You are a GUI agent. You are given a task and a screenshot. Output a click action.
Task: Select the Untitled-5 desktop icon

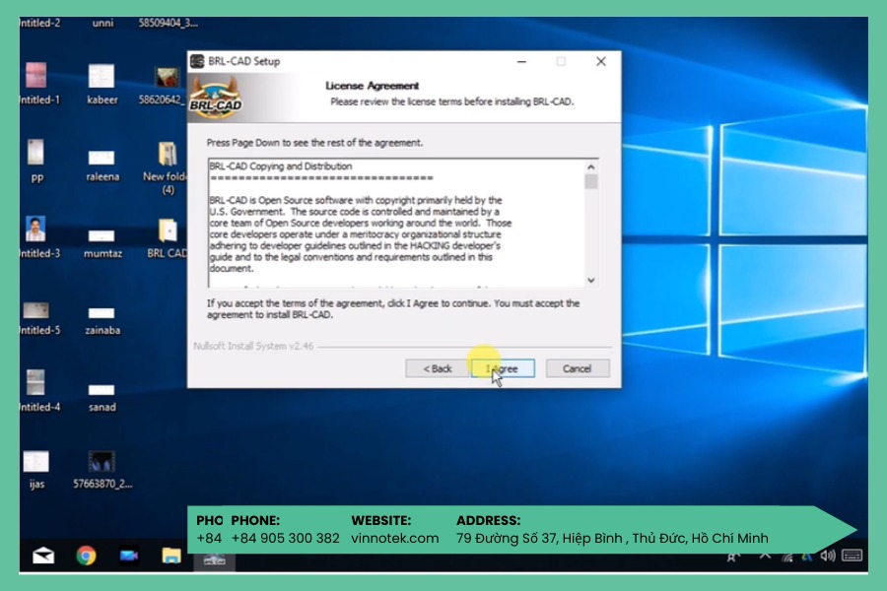coord(37,318)
